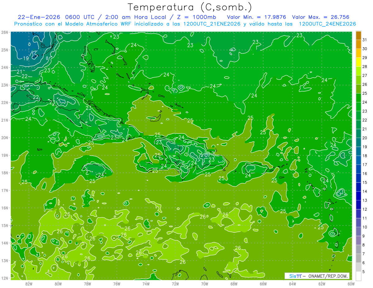Viewport: 373px width, 288px height.
Task: Click 'Valor Max. = 26.756' text
Action: 321,17
